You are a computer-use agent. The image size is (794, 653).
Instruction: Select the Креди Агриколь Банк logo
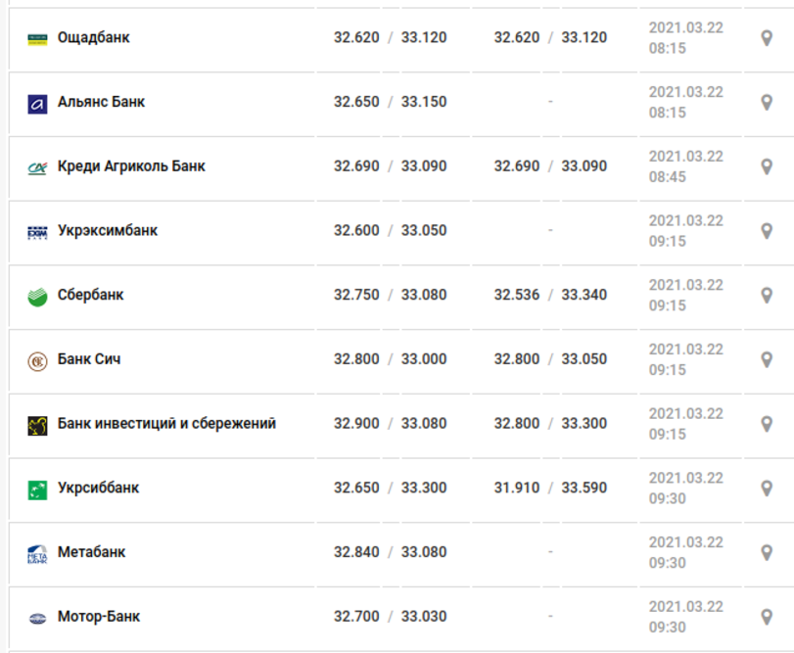tap(37, 168)
